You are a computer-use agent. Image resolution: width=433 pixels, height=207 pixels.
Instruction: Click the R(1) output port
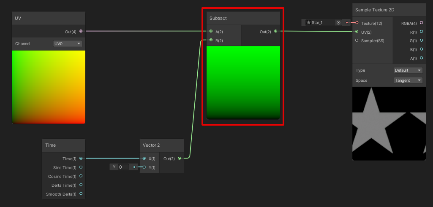click(422, 32)
